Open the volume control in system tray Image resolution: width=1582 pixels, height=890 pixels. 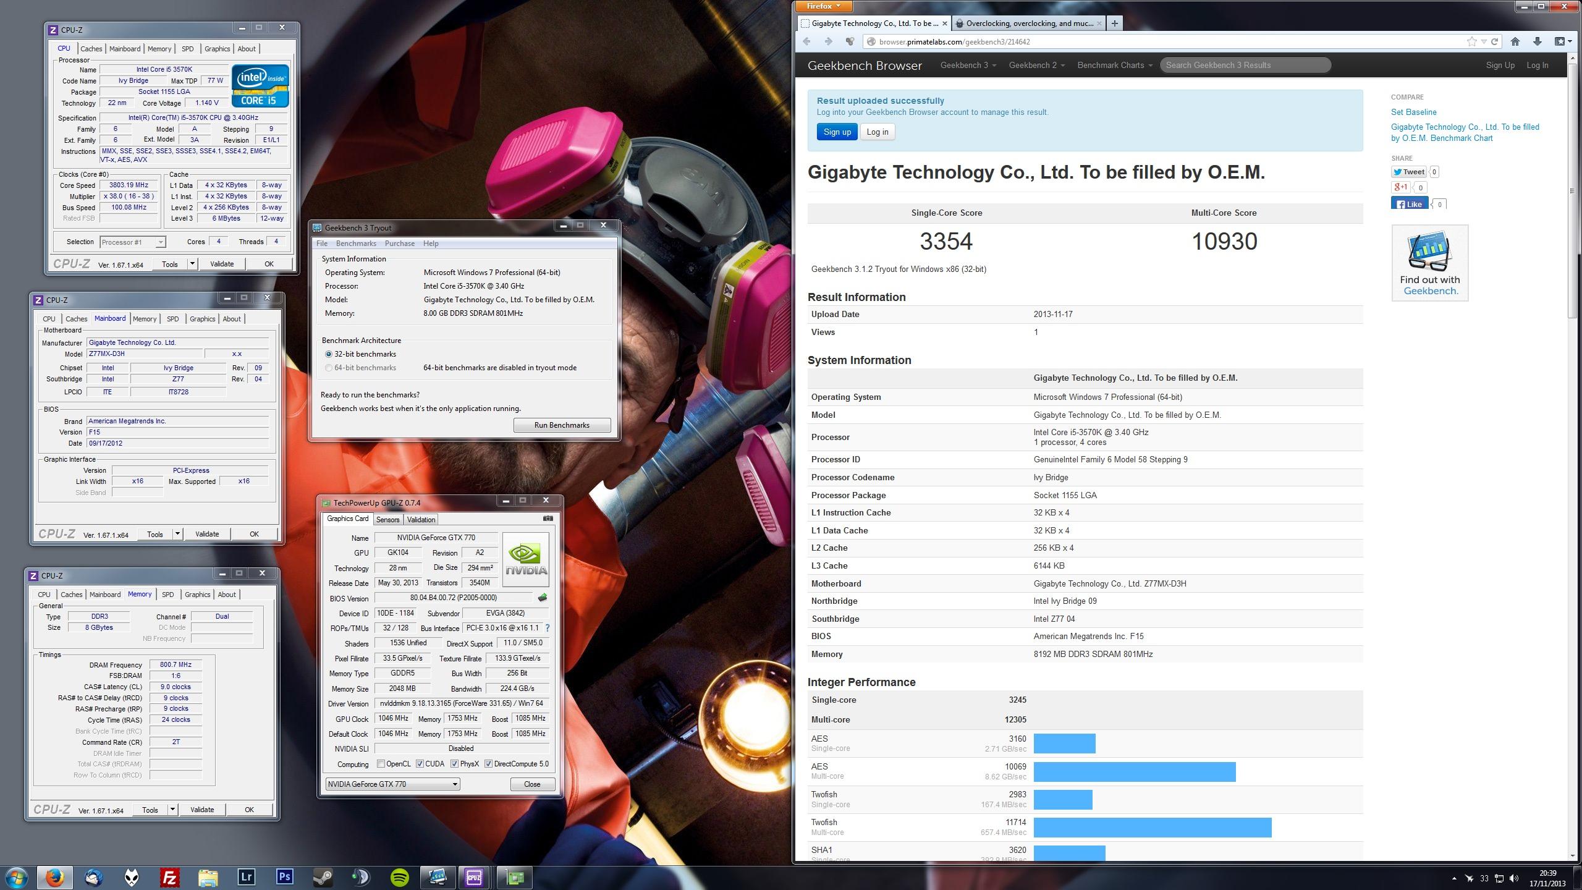point(1514,878)
